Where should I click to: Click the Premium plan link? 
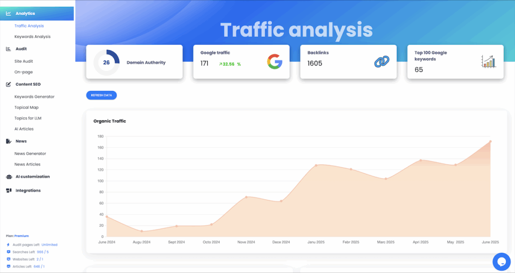21,236
